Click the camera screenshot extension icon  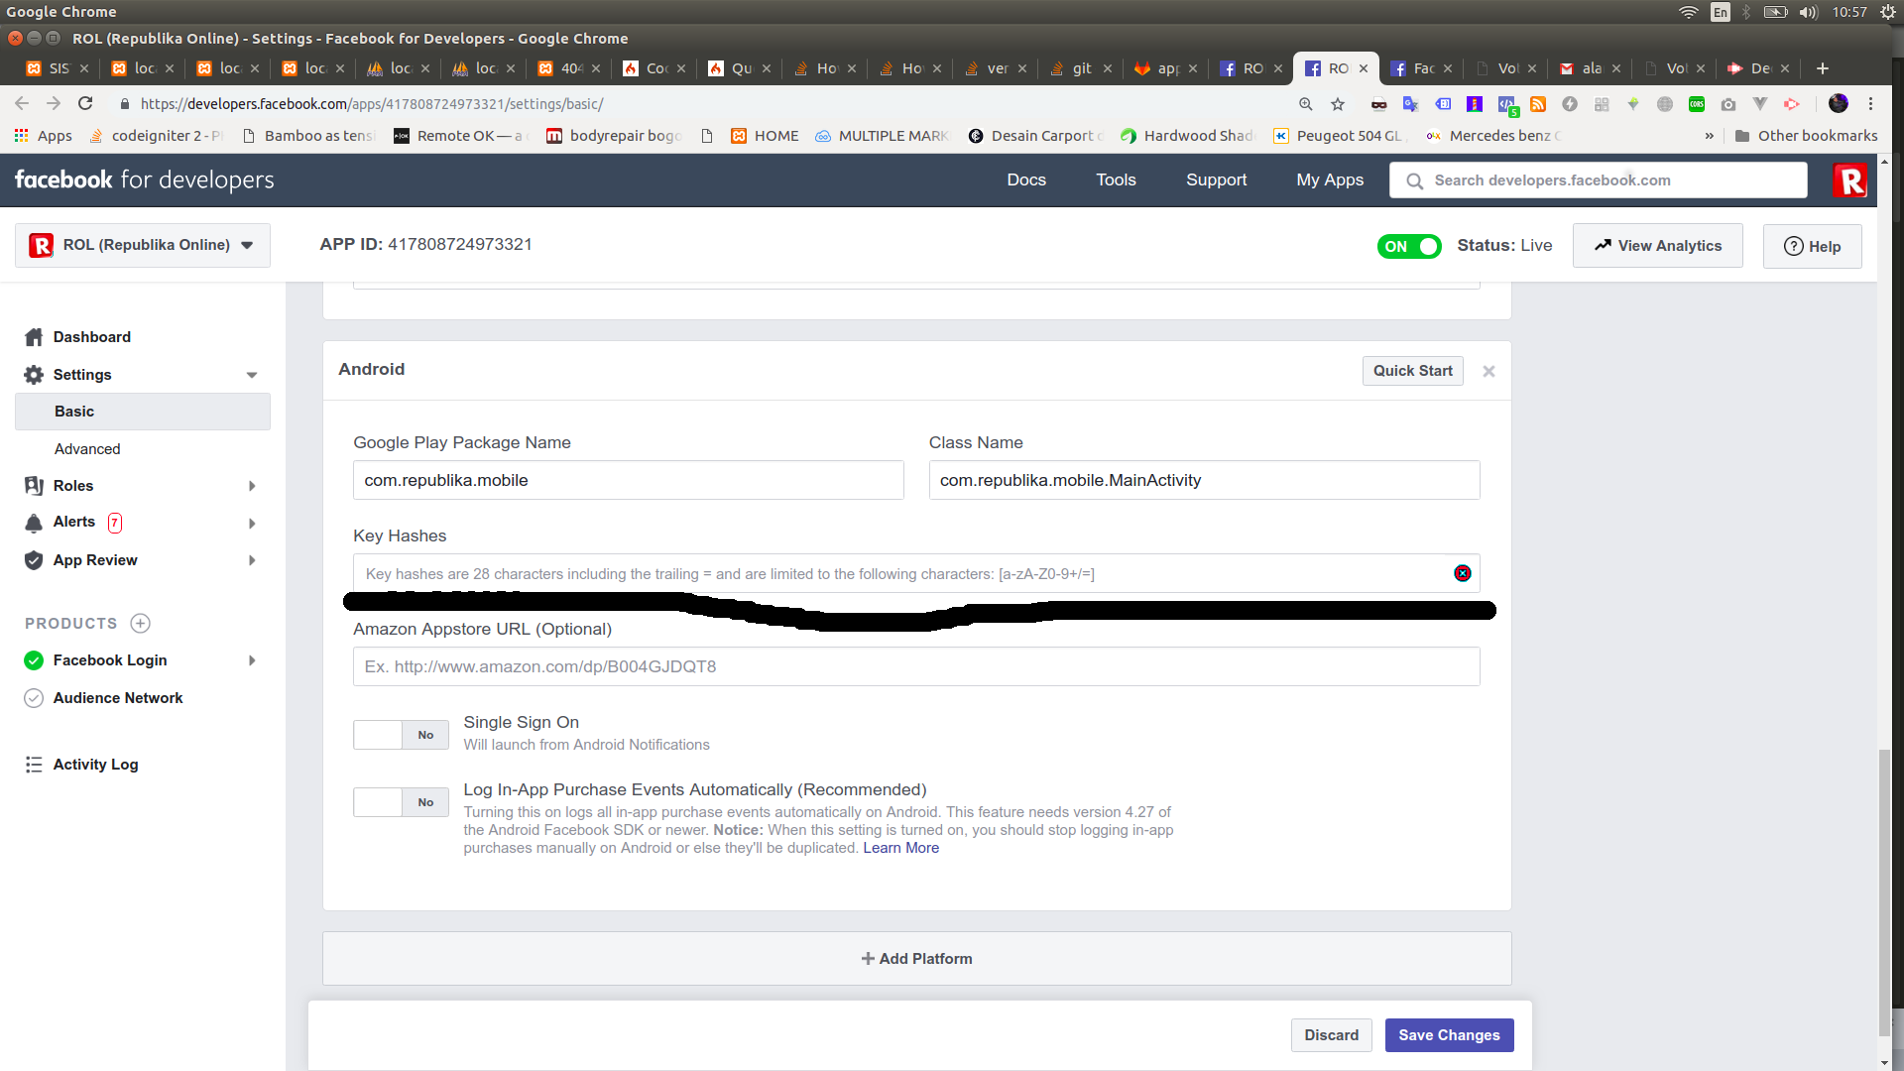[1728, 104]
